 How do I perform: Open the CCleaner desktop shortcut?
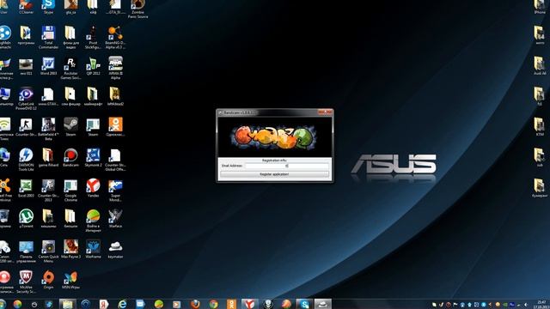26,7
